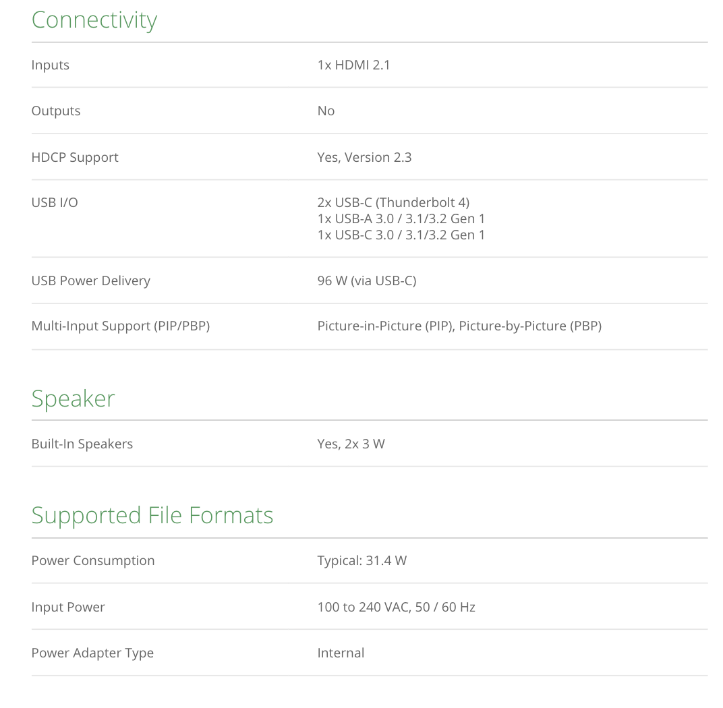This screenshot has height=708, width=723.
Task: Click the "Yes, Version 2.3" value
Action: (364, 157)
